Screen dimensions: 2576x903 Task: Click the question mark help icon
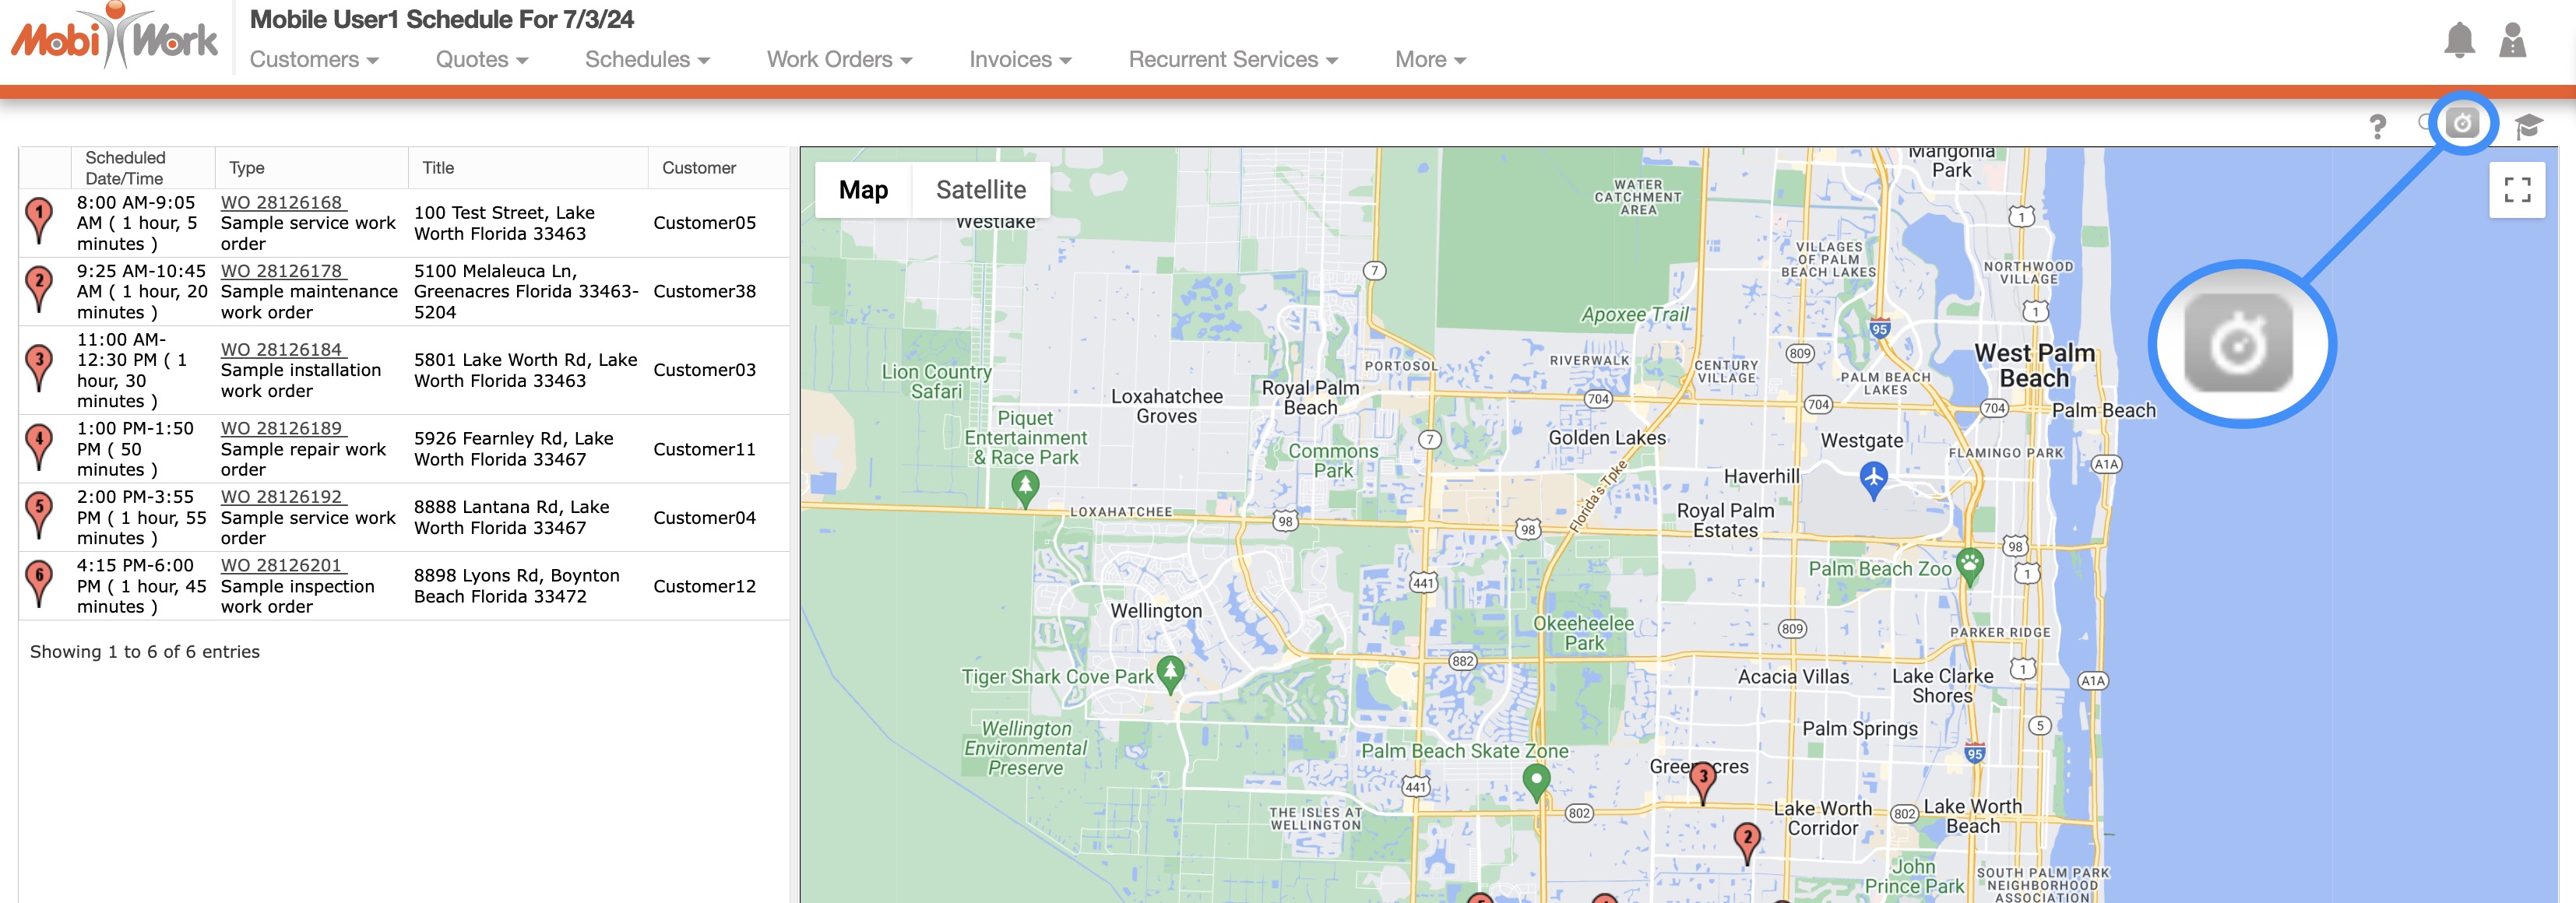click(2377, 127)
